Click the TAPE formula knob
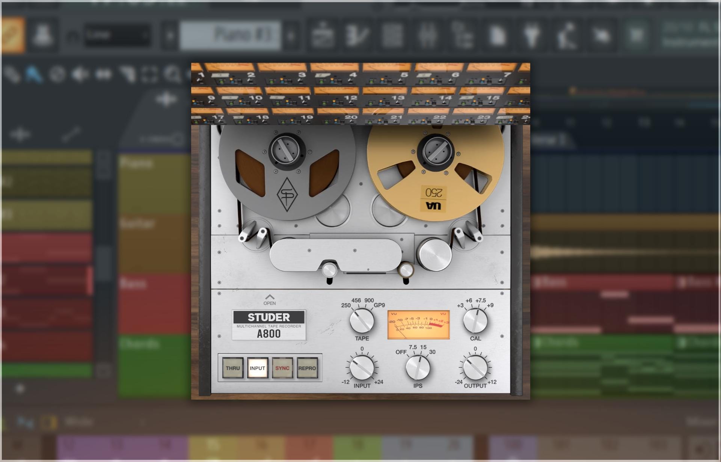Viewport: 721px width, 462px height. [362, 321]
